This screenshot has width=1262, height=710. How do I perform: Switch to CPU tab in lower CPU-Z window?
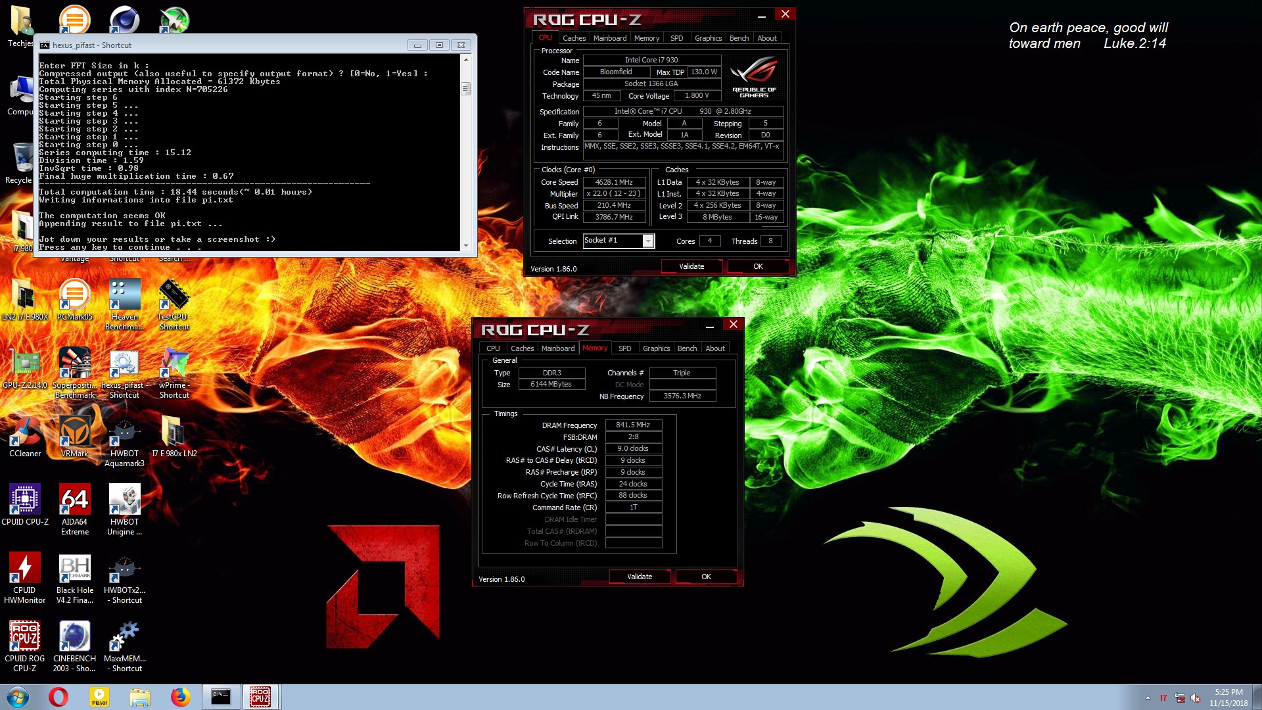[x=493, y=348]
